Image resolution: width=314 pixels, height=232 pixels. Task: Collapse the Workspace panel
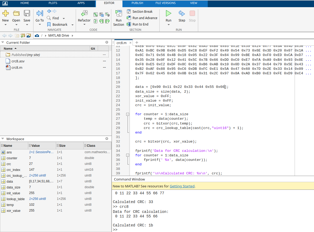click(3, 139)
